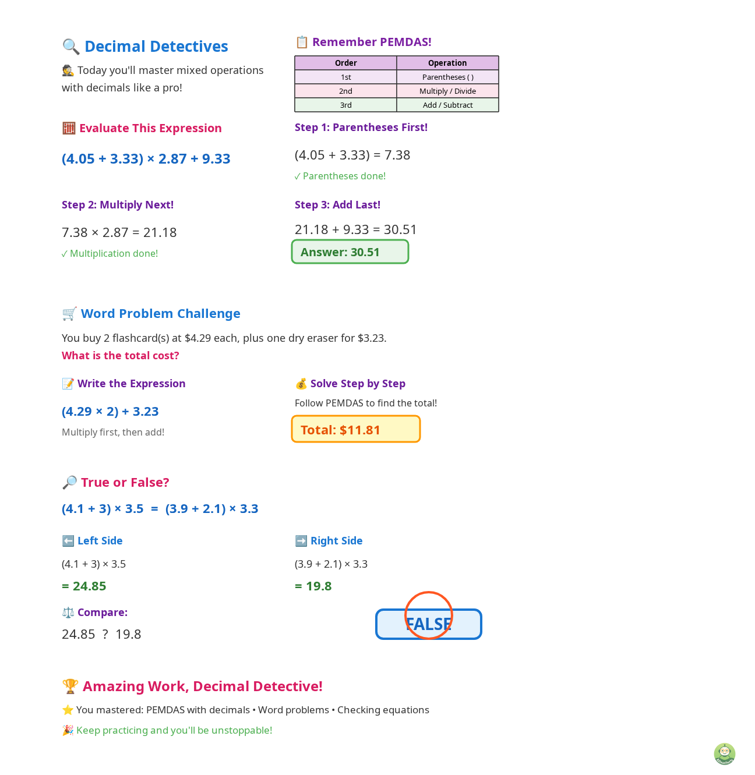This screenshot has width=755, height=775.
Task: Click the expression '(4.05 + 3.33) × 2.87 + 9.33'
Action: pos(146,159)
